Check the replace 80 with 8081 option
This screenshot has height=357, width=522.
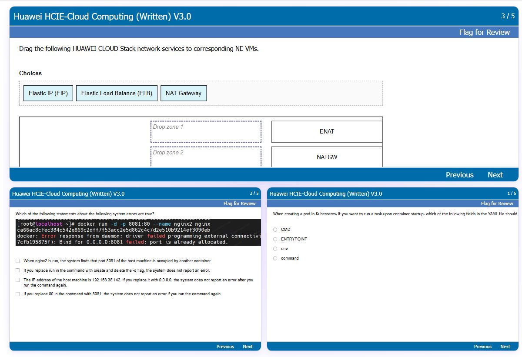pos(17,294)
